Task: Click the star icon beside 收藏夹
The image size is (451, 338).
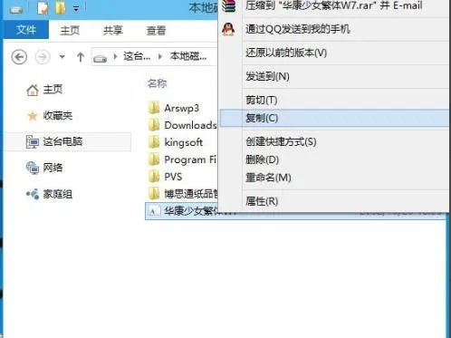Action: 33,116
